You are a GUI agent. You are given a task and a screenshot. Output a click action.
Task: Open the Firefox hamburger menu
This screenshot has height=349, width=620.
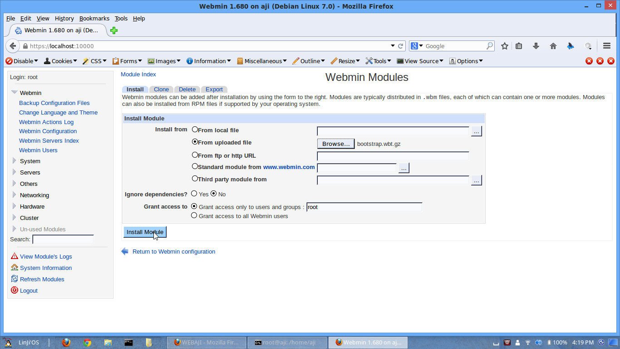(607, 46)
